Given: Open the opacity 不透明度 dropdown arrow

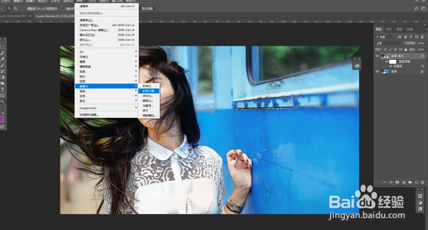Looking at the screenshot, I should click(427, 43).
